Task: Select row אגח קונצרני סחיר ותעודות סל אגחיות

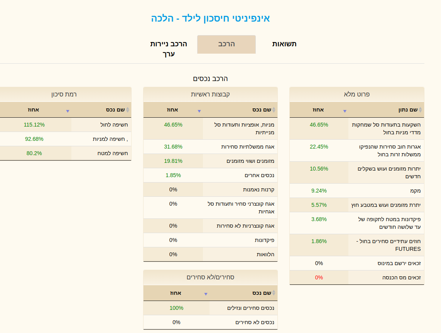Action: (210, 208)
